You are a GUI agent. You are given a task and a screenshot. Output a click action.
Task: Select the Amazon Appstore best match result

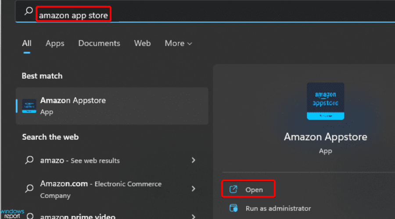(x=112, y=106)
